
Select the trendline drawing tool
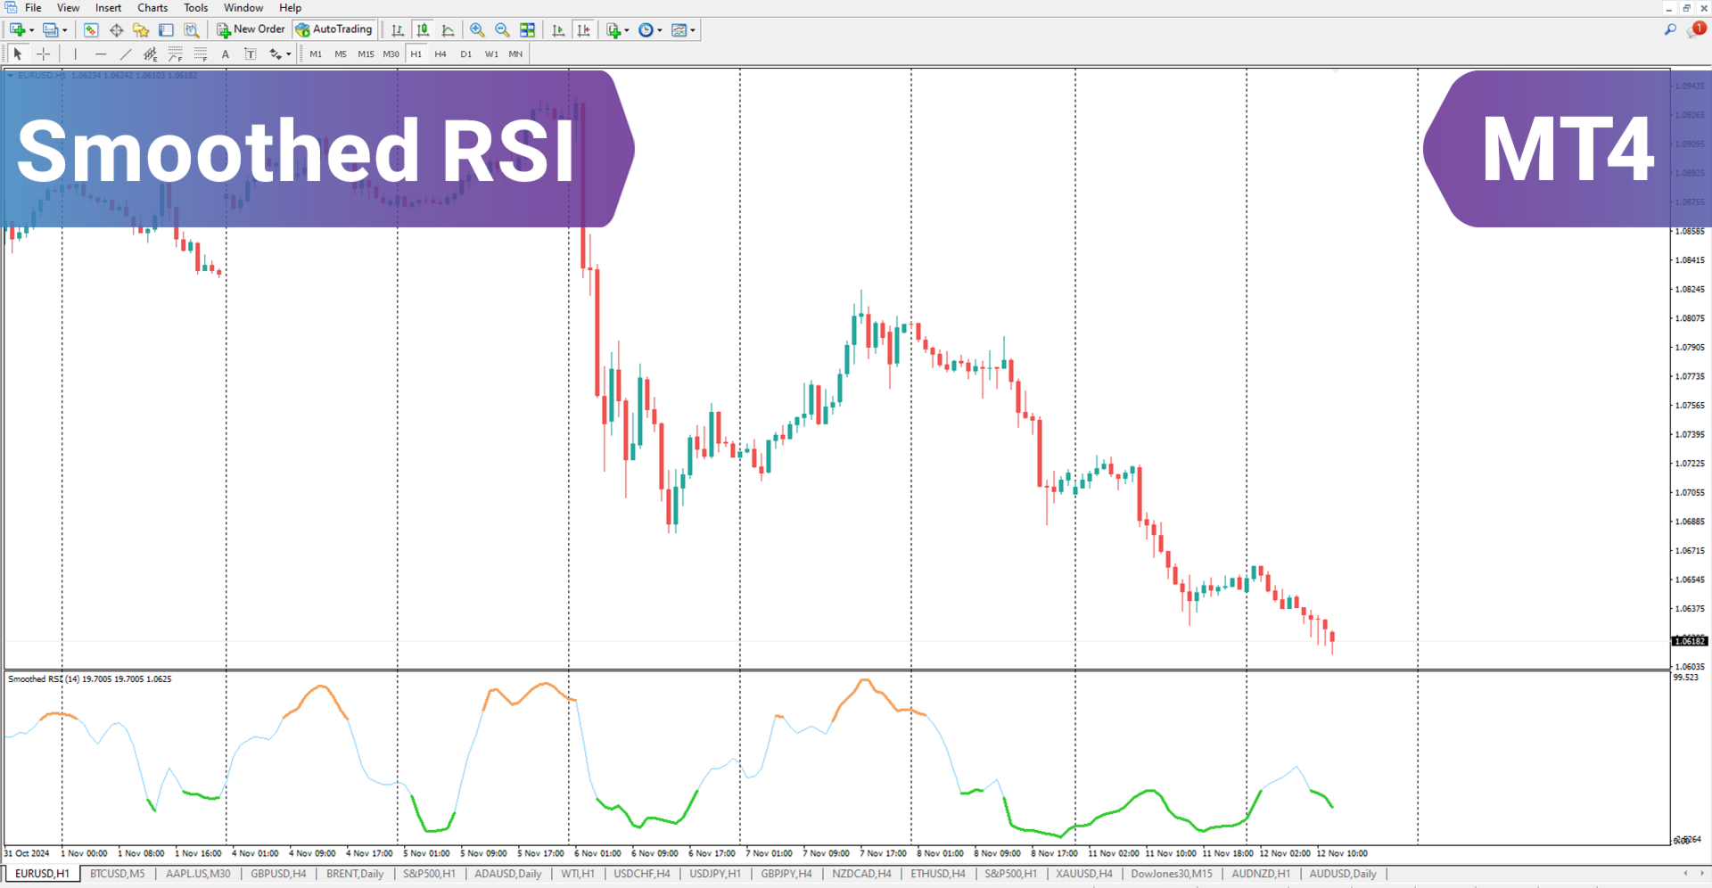coord(125,53)
